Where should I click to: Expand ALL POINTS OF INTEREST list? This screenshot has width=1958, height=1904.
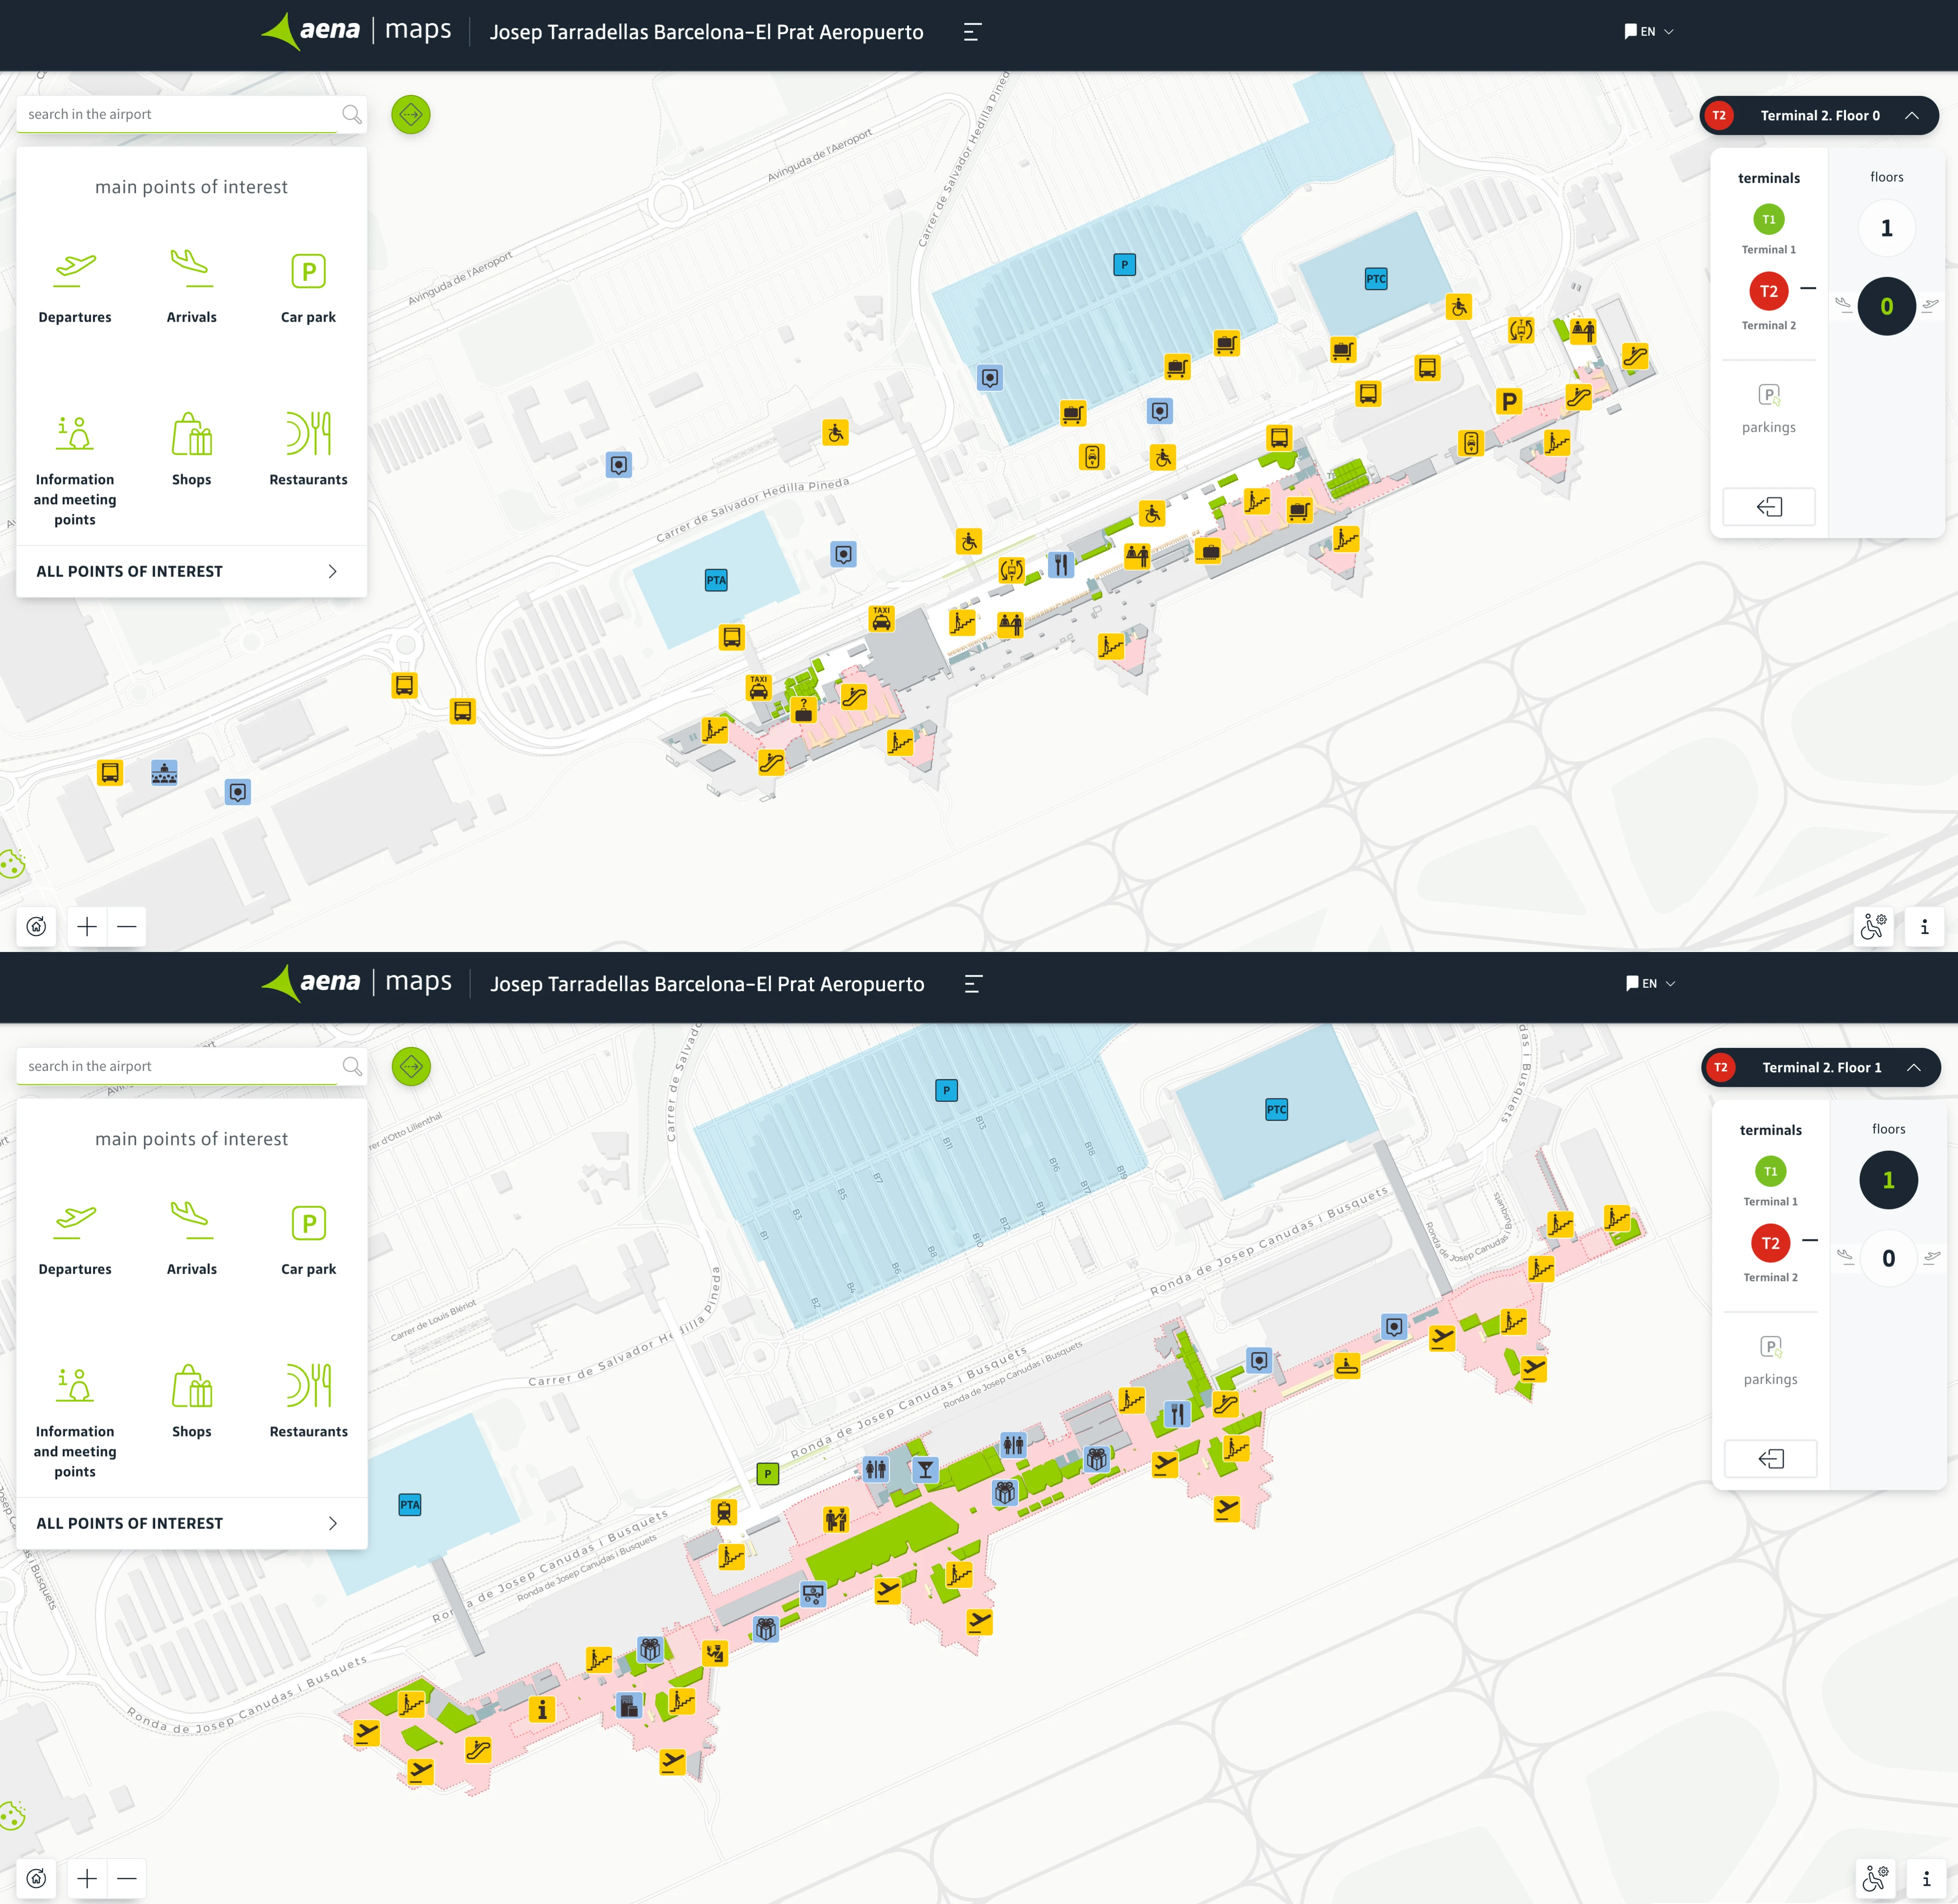coord(191,571)
